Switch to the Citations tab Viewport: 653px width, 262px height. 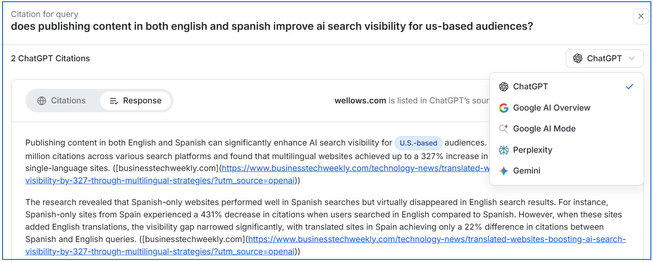click(x=69, y=100)
